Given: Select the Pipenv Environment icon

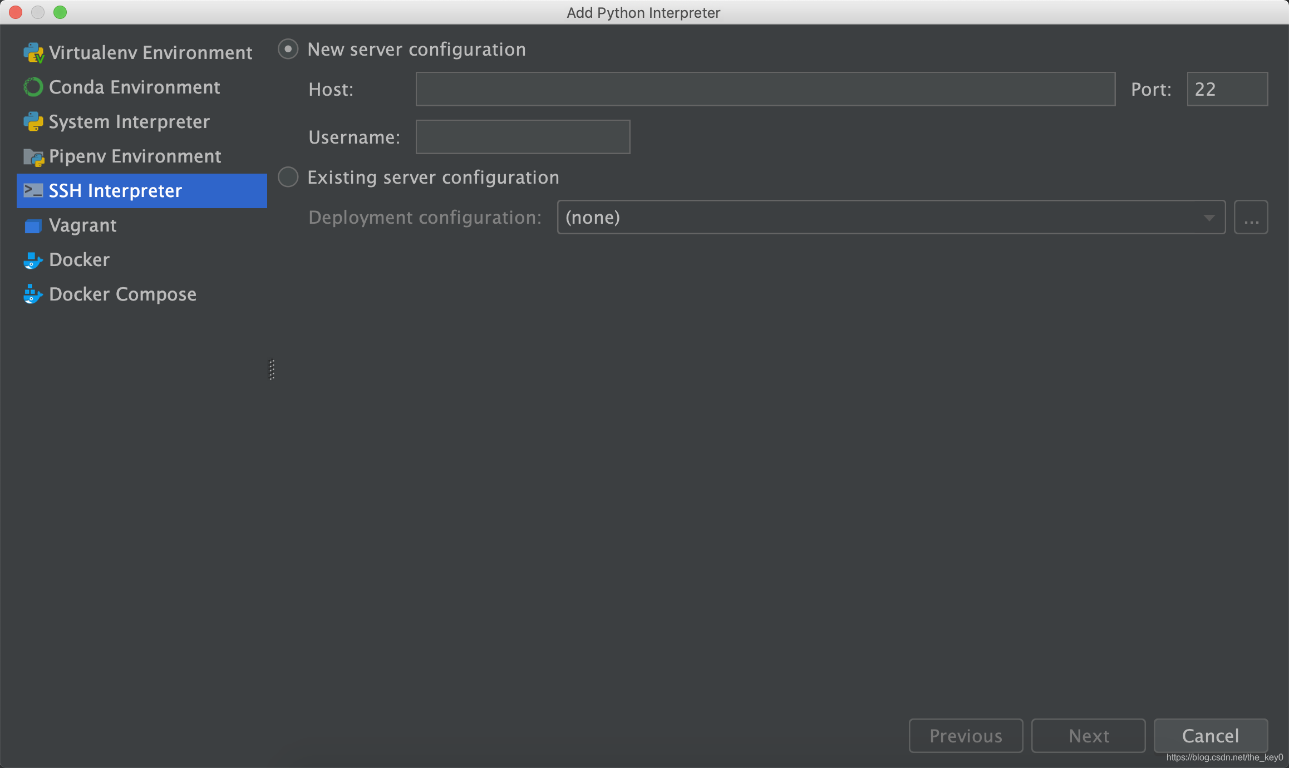Looking at the screenshot, I should (33, 155).
